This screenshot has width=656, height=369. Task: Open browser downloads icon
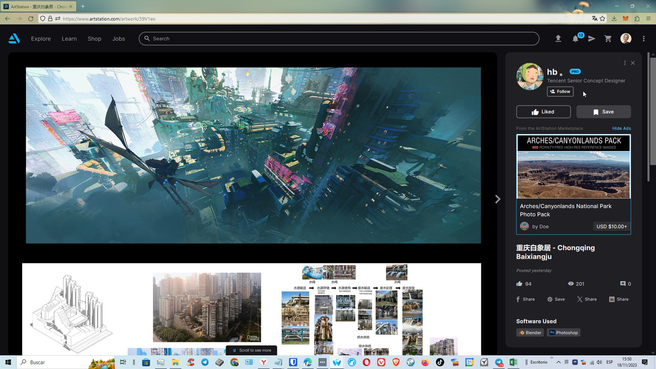click(614, 18)
